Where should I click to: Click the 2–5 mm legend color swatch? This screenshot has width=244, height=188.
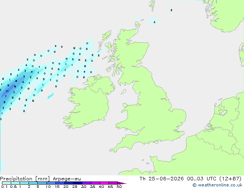point(33,183)
